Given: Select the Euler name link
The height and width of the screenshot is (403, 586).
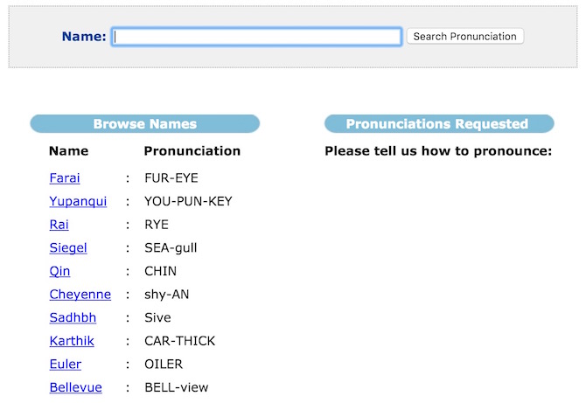Looking at the screenshot, I should [66, 364].
